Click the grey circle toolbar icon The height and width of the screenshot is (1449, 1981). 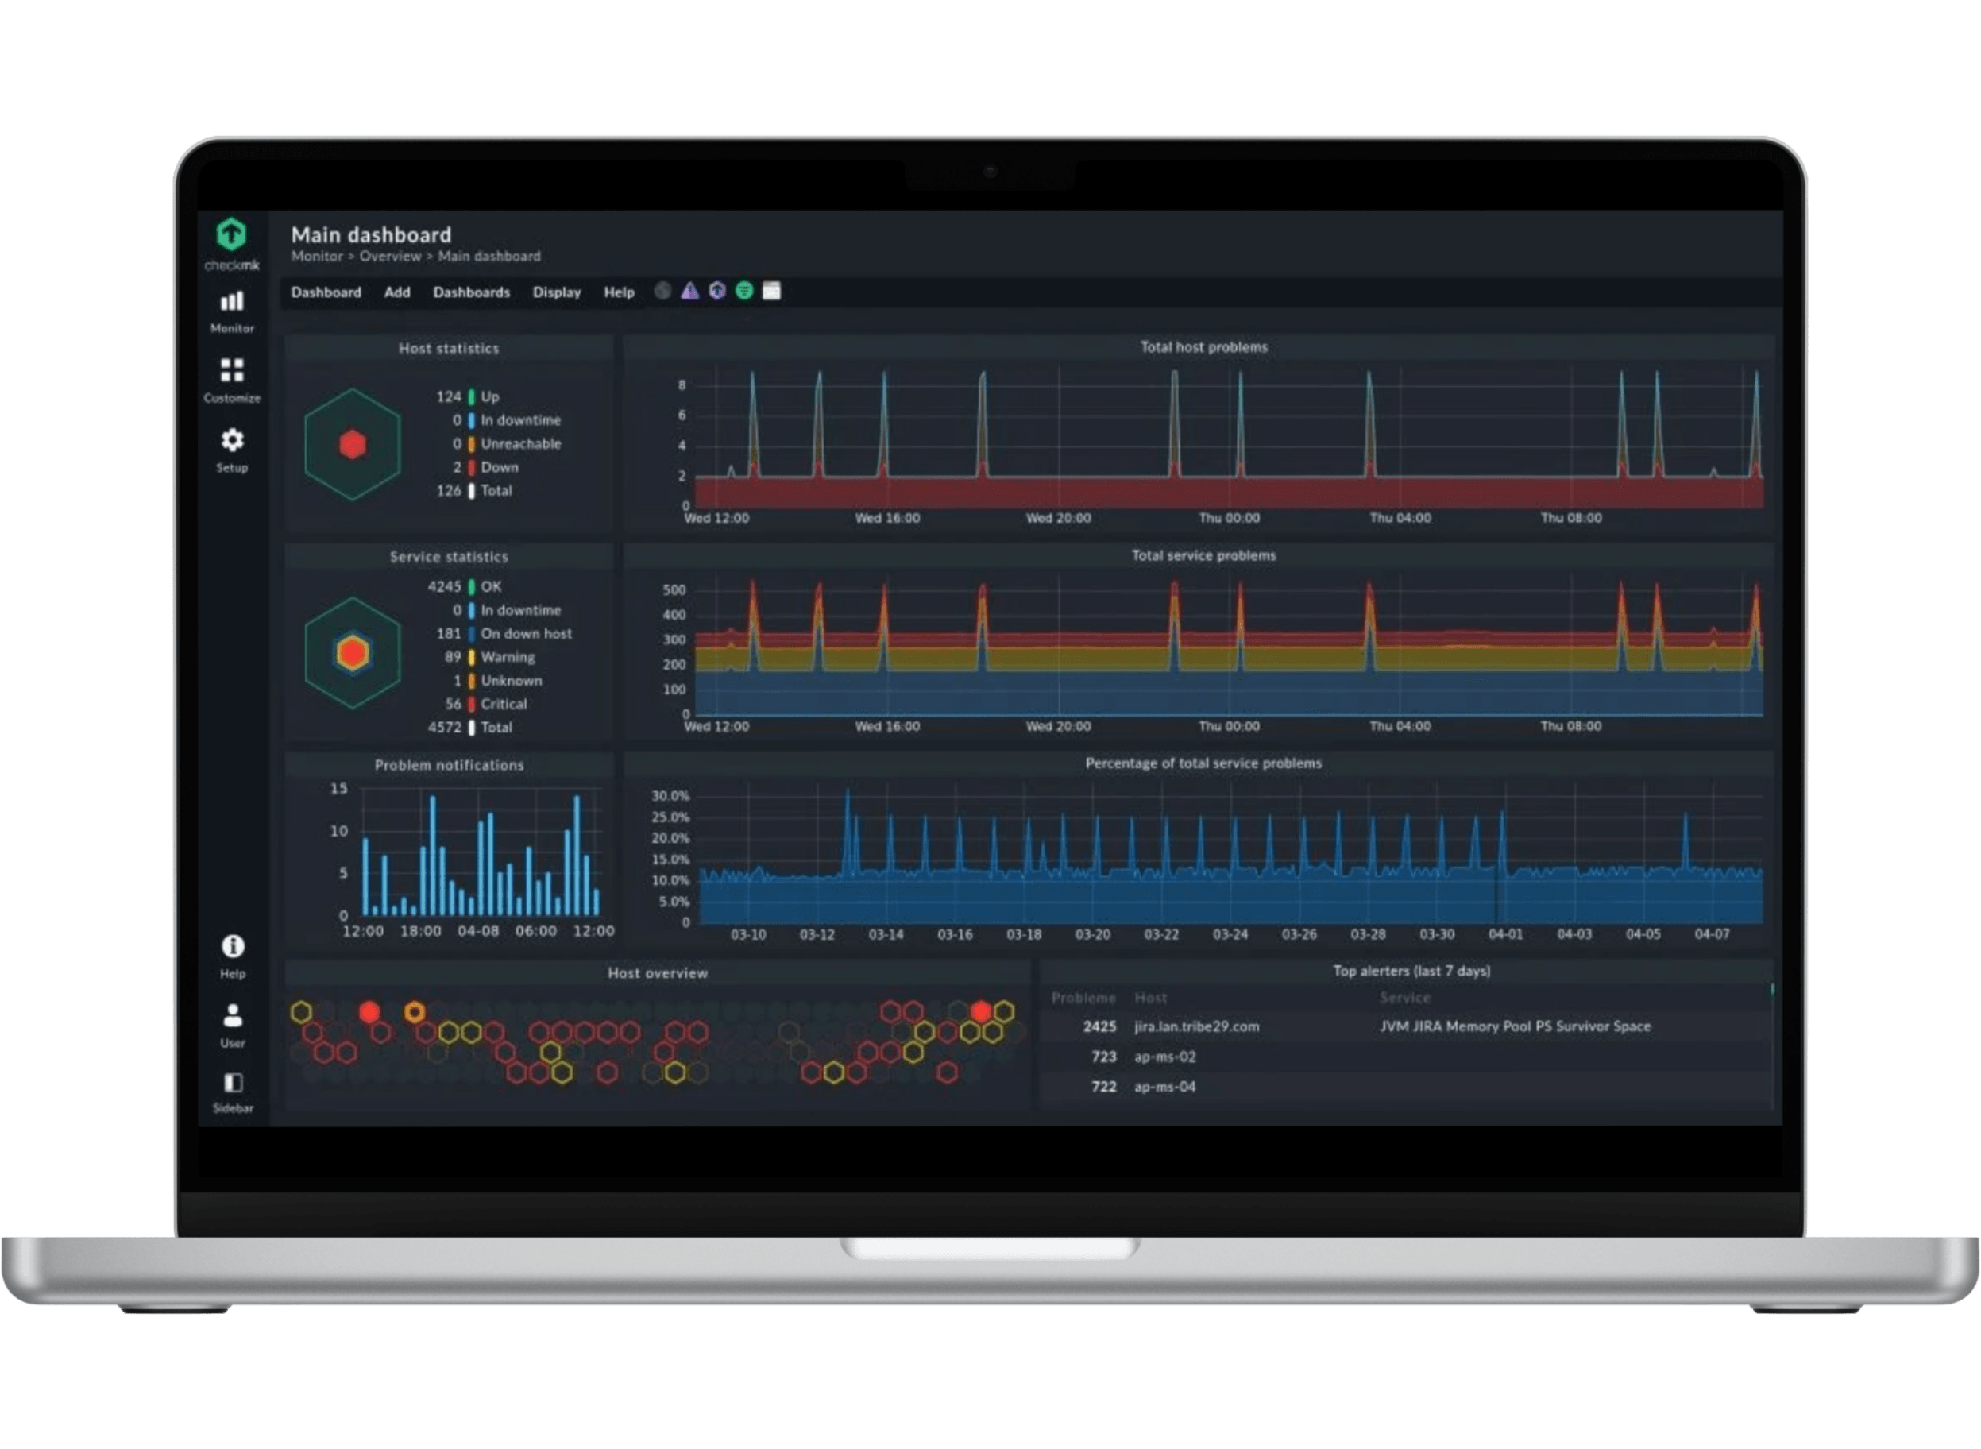pos(663,290)
